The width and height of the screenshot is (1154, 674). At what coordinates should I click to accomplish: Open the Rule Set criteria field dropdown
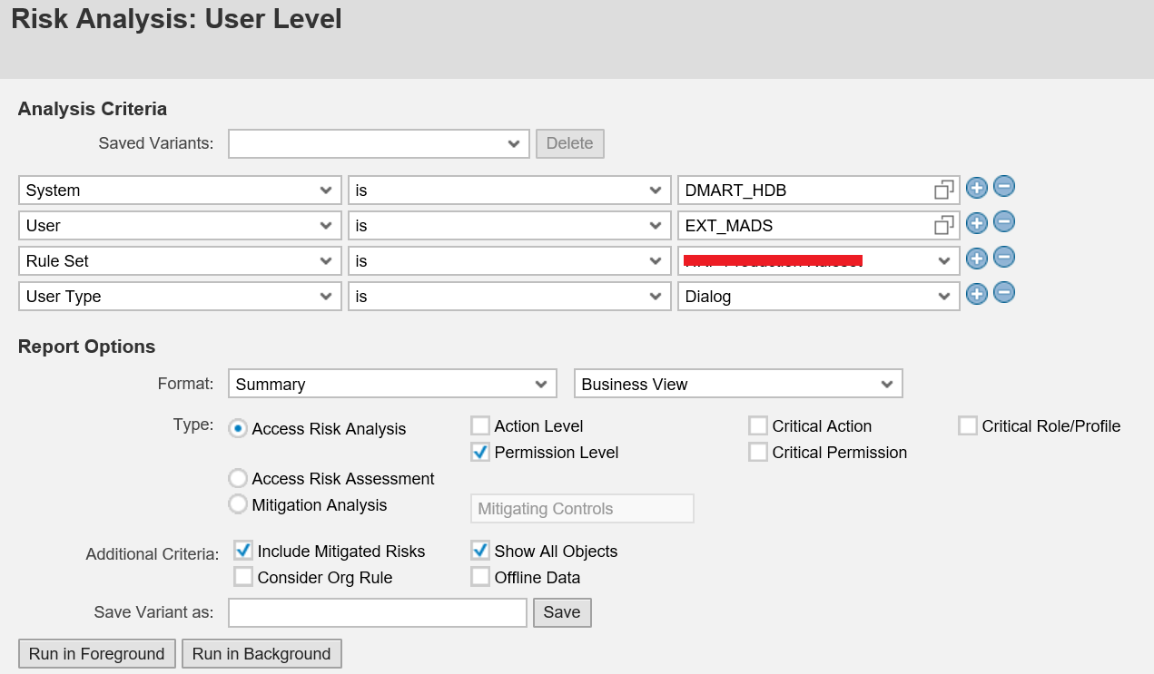[180, 261]
